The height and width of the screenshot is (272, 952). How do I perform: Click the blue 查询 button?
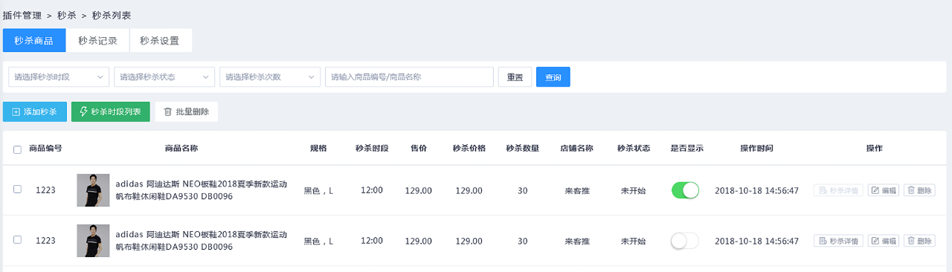point(553,77)
